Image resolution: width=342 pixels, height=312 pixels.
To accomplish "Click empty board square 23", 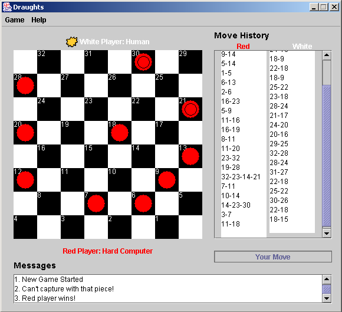I will [96, 109].
